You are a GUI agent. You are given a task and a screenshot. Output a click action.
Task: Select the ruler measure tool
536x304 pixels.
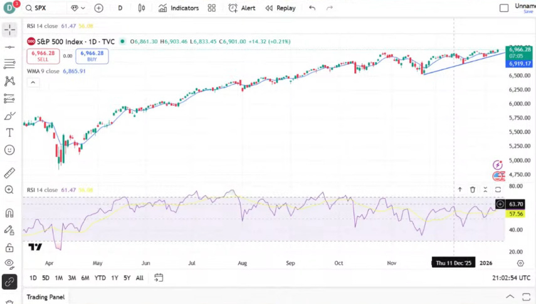click(9, 173)
